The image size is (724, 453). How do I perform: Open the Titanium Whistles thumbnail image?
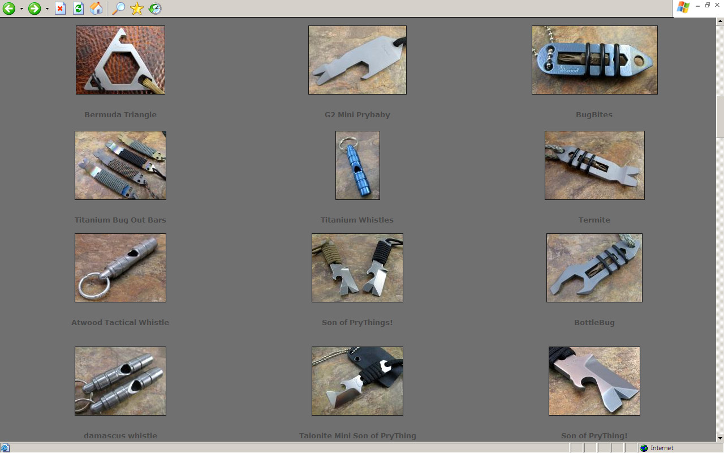(x=357, y=165)
